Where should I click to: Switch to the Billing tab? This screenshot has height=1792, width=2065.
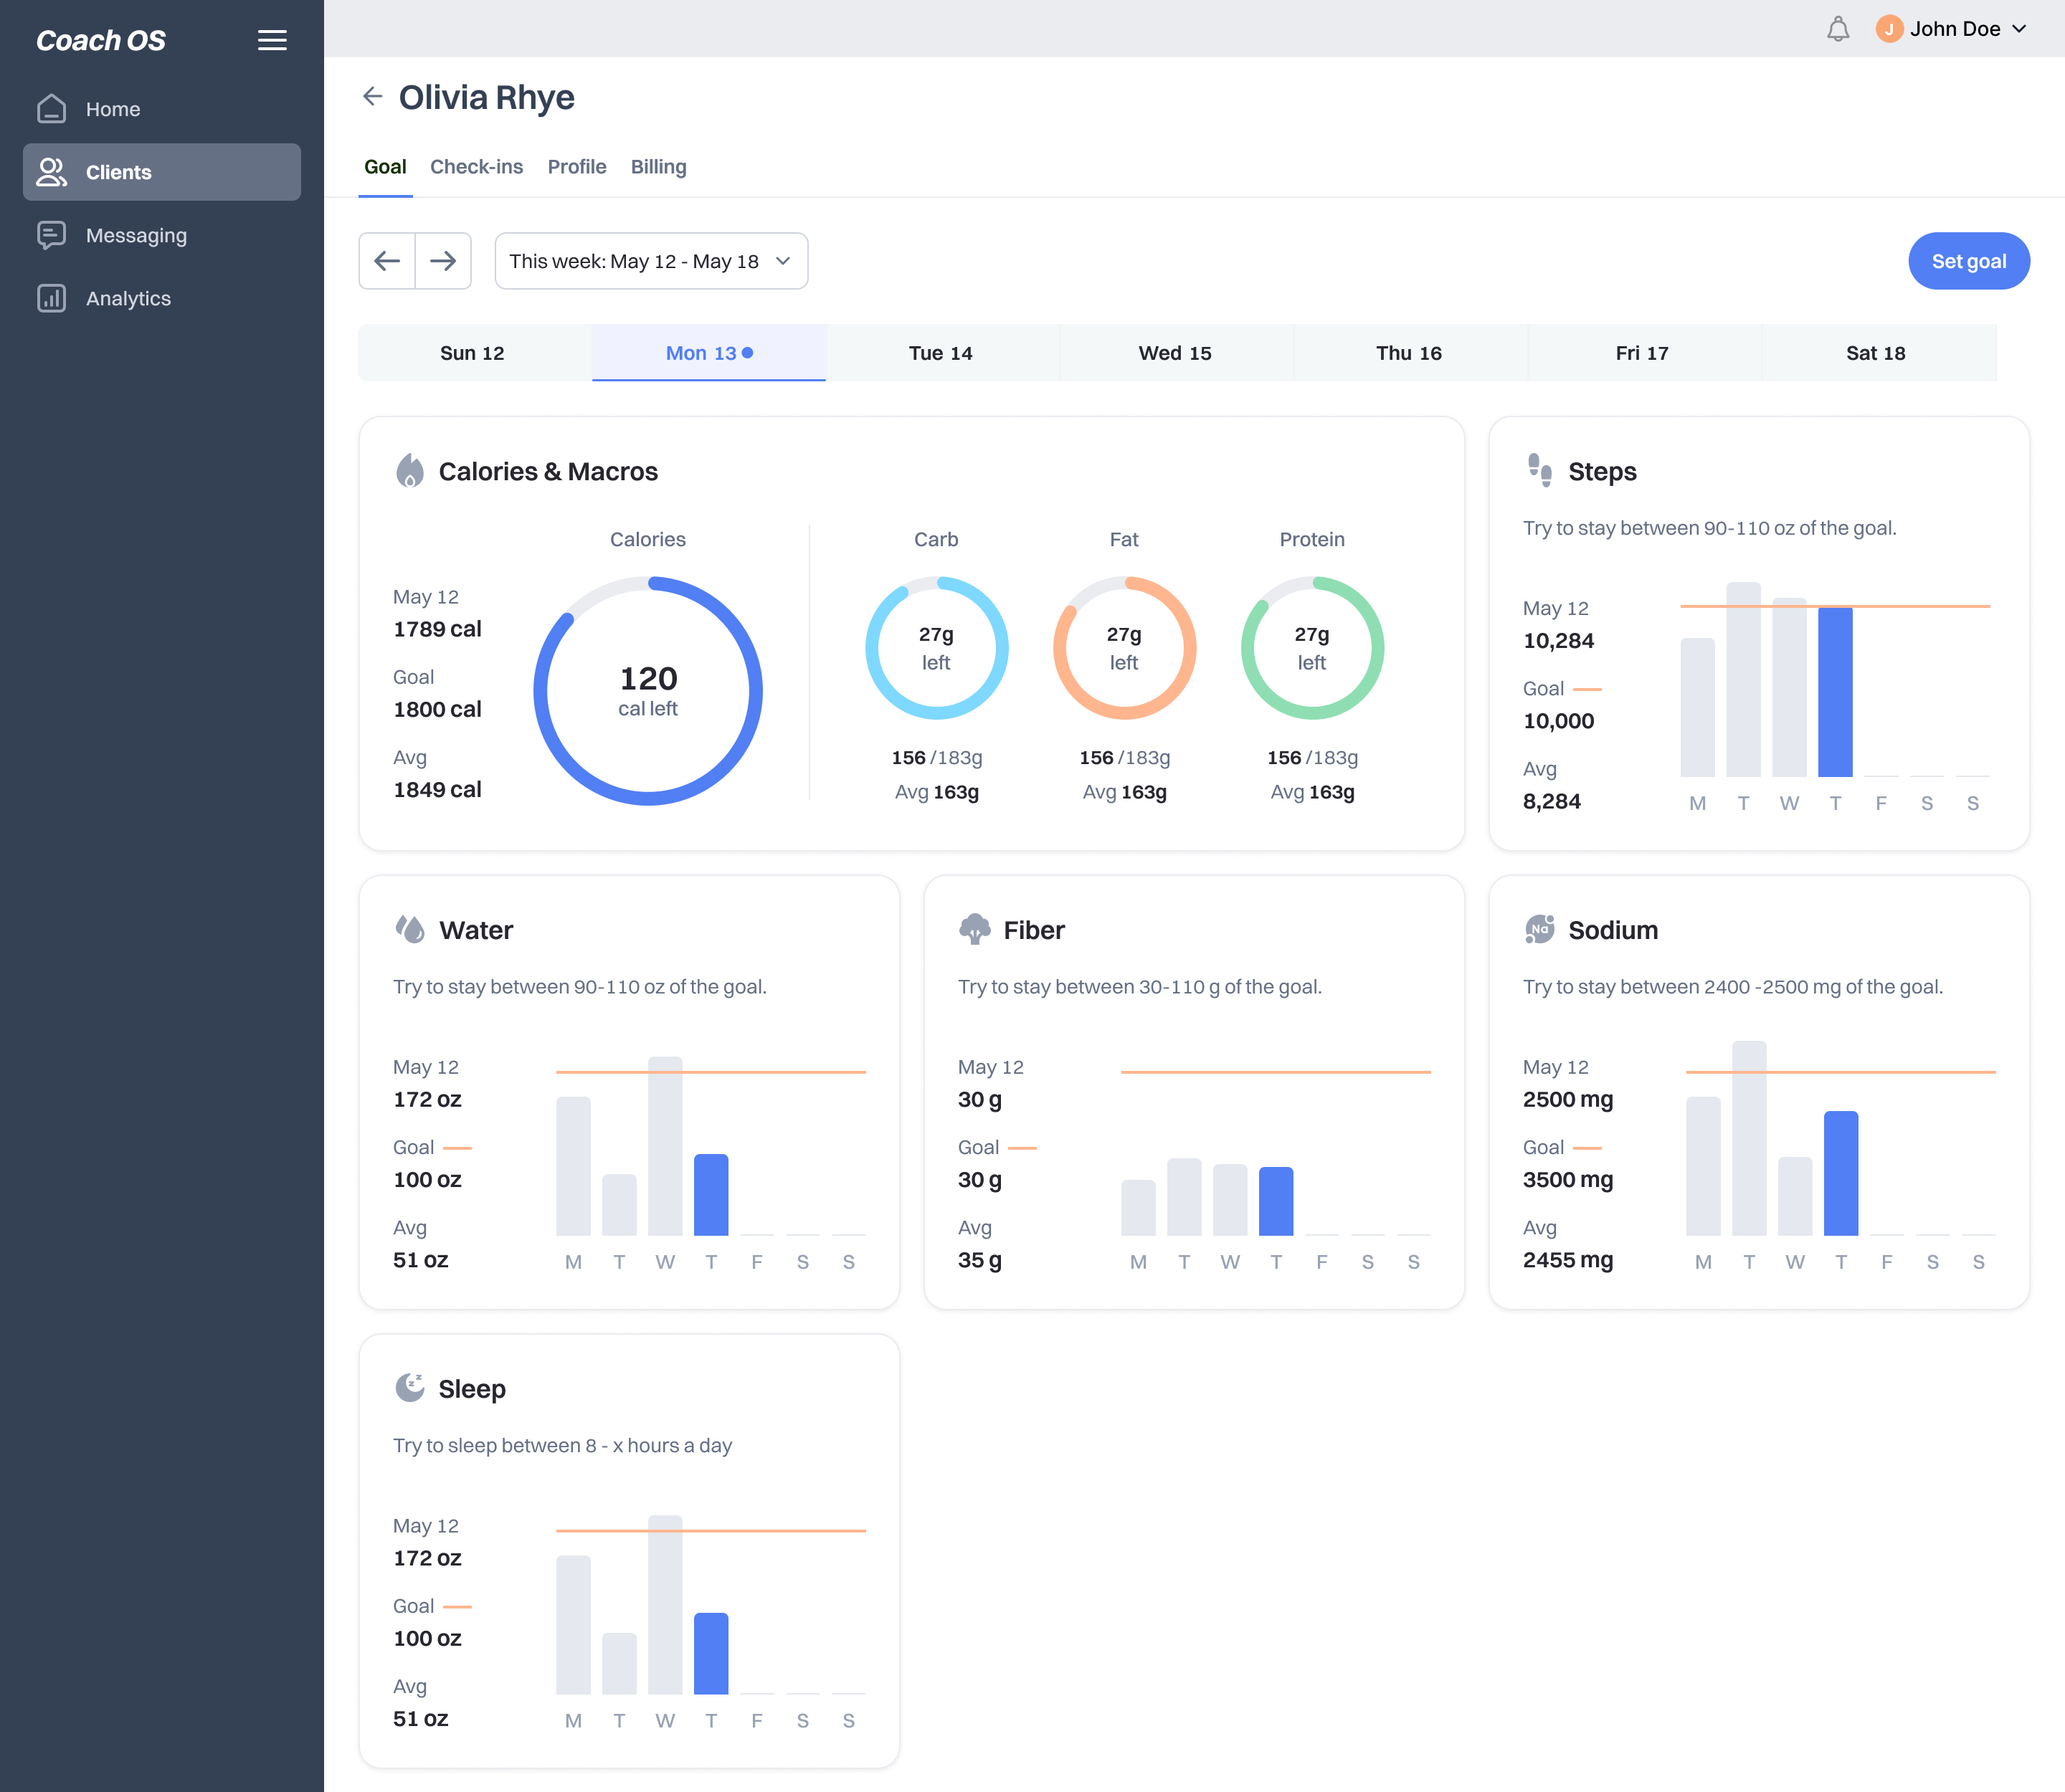click(658, 167)
